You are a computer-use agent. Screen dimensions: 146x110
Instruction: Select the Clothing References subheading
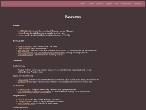[21, 108]
